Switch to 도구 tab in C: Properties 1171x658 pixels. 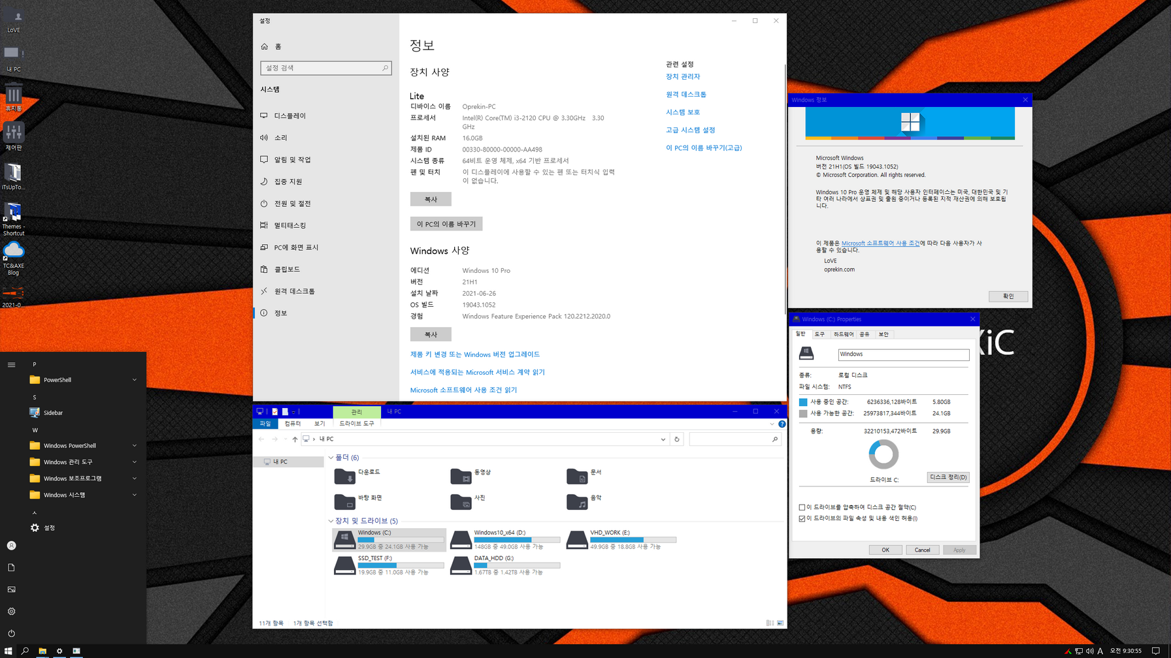819,334
